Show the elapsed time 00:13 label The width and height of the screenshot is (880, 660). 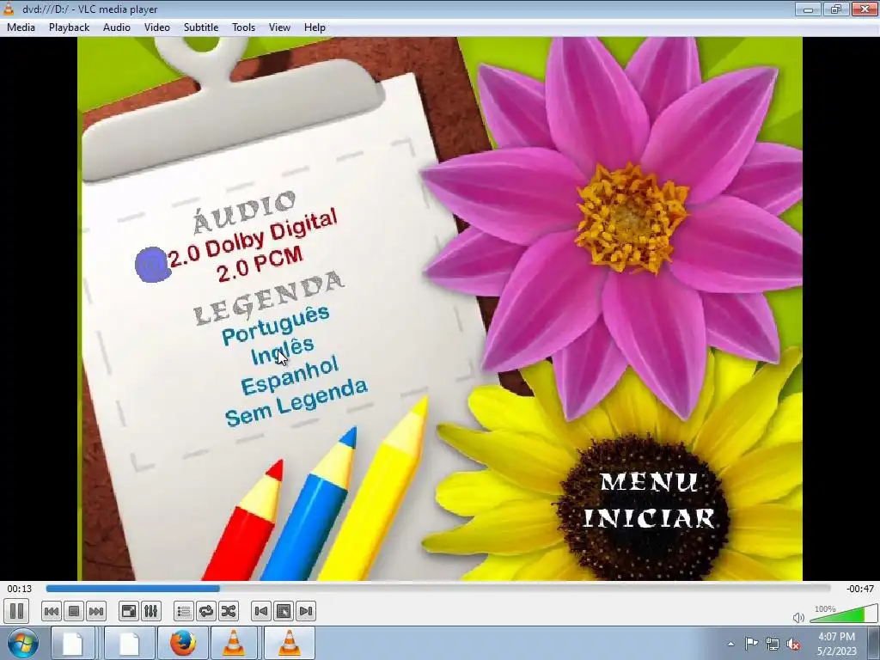coord(19,589)
